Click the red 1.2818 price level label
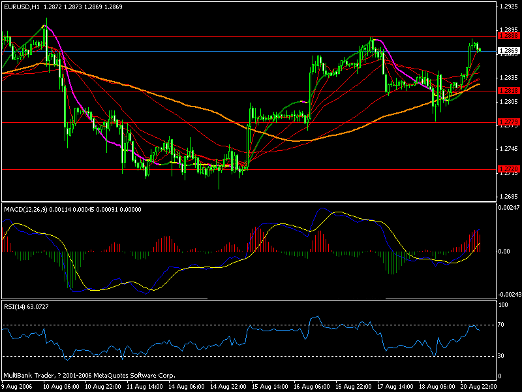This screenshot has width=522, height=392. click(508, 91)
